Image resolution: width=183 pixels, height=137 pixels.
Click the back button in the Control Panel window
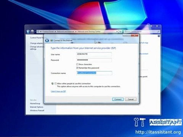[x=28, y=31]
